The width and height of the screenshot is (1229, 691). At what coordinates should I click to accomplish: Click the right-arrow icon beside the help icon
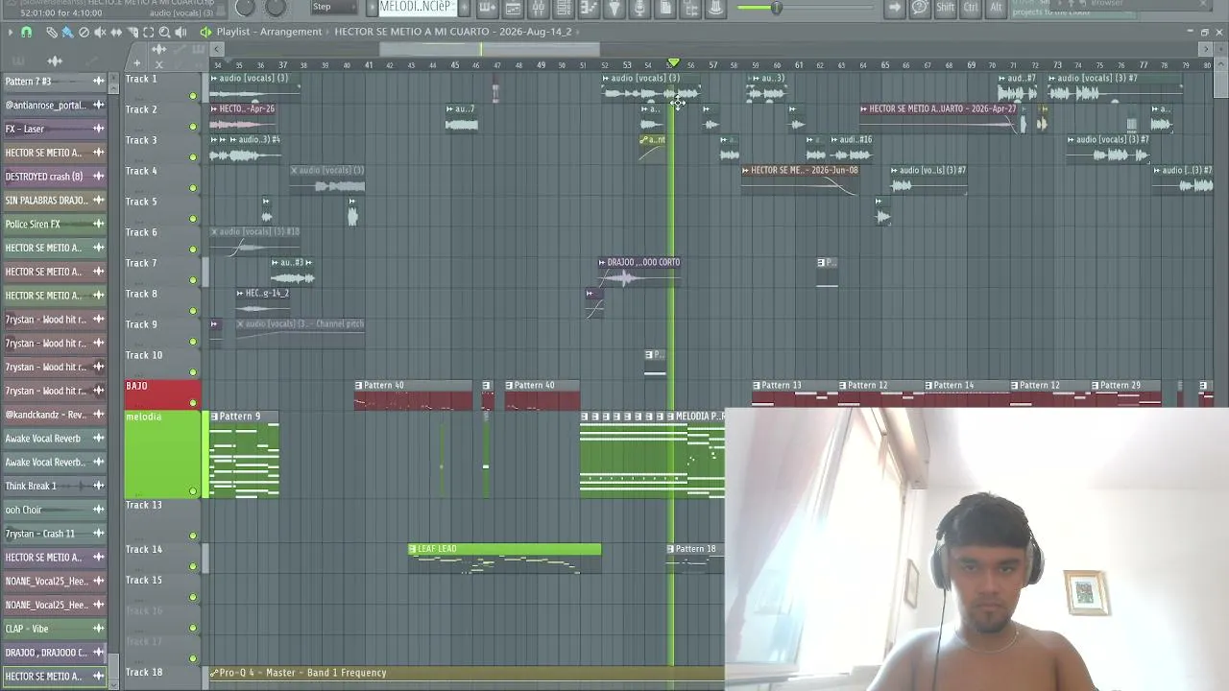895,8
